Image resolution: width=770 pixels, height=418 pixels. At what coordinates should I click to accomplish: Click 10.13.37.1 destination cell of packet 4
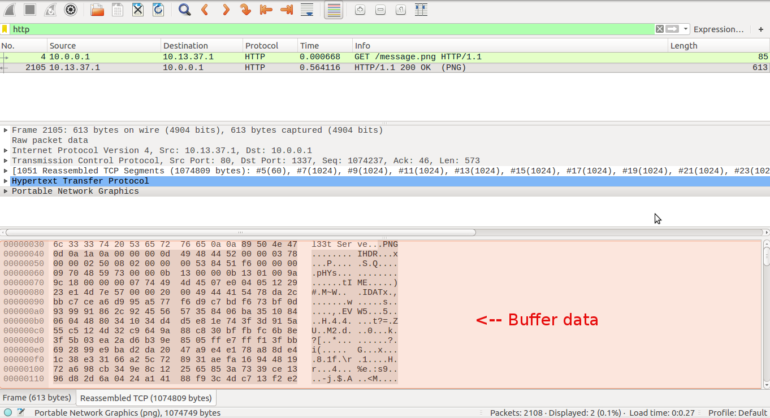[188, 57]
